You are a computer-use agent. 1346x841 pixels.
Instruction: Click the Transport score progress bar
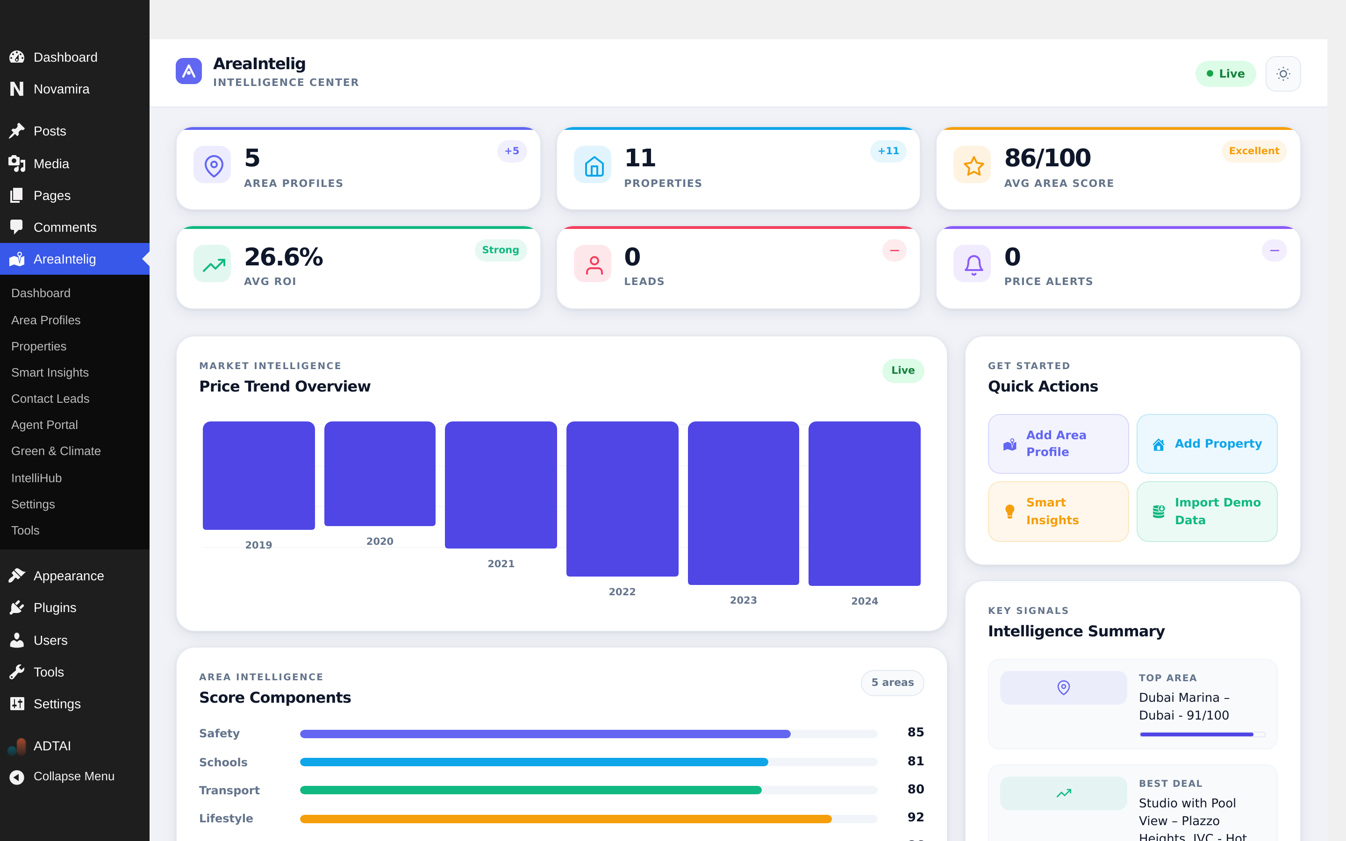click(x=588, y=790)
